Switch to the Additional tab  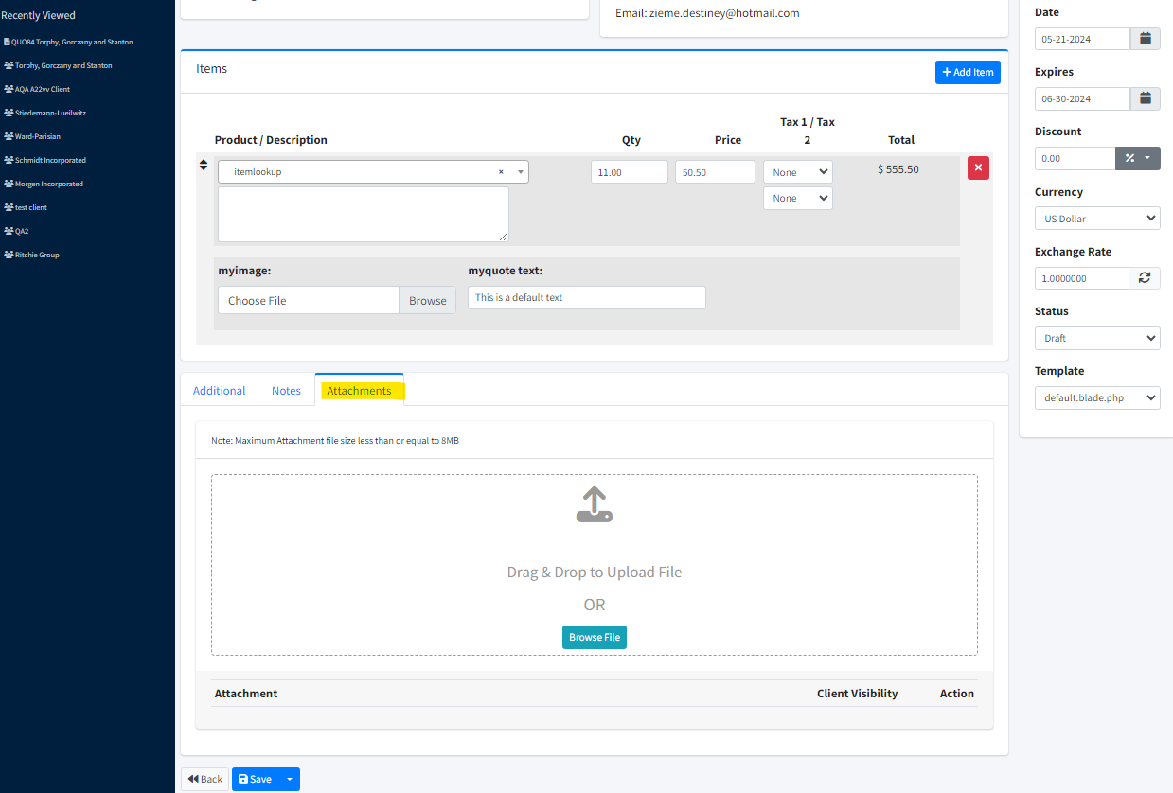click(x=219, y=391)
